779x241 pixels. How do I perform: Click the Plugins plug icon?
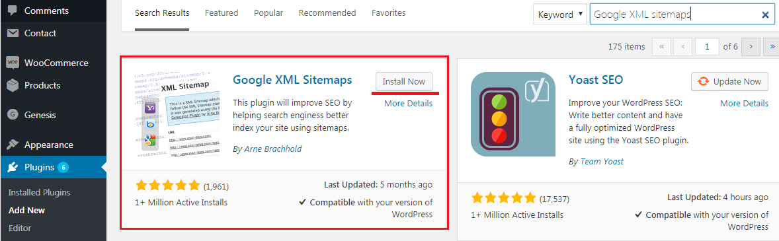[13, 168]
